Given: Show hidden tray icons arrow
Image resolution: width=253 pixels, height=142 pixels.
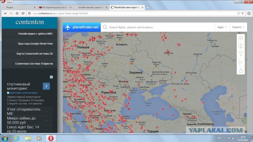Looking at the screenshot, I should point(224,138).
